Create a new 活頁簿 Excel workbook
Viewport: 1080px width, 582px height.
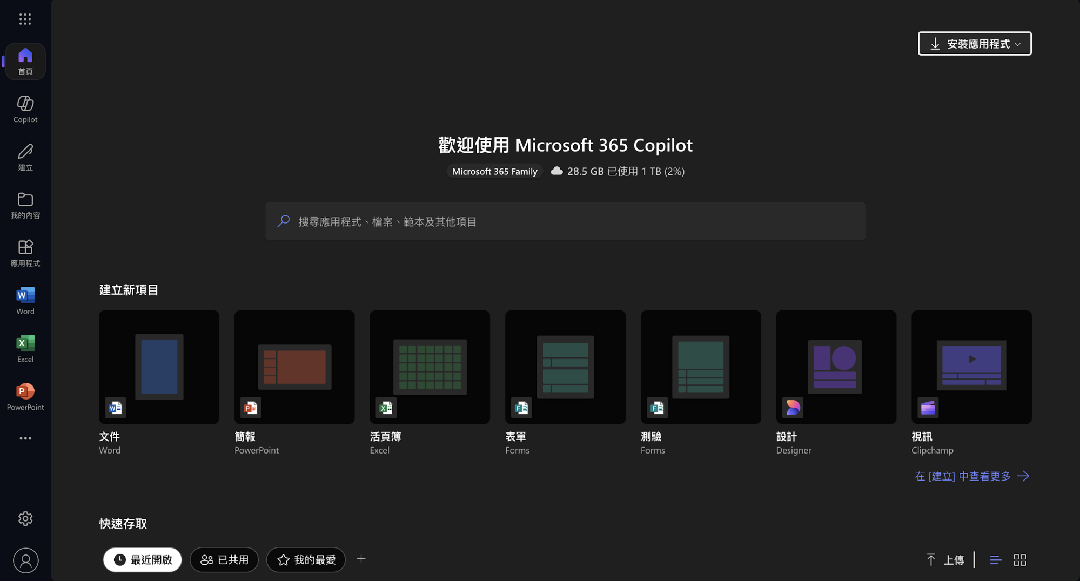(x=430, y=367)
